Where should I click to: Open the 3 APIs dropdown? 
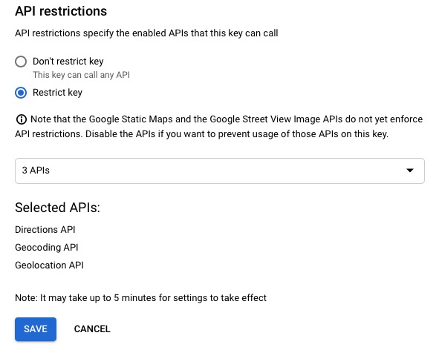pyautogui.click(x=220, y=171)
